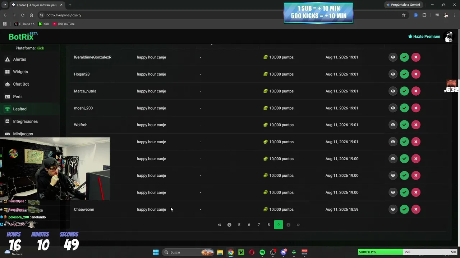
Task: Open user avatar menu in BotRix header
Action: pyautogui.click(x=449, y=37)
